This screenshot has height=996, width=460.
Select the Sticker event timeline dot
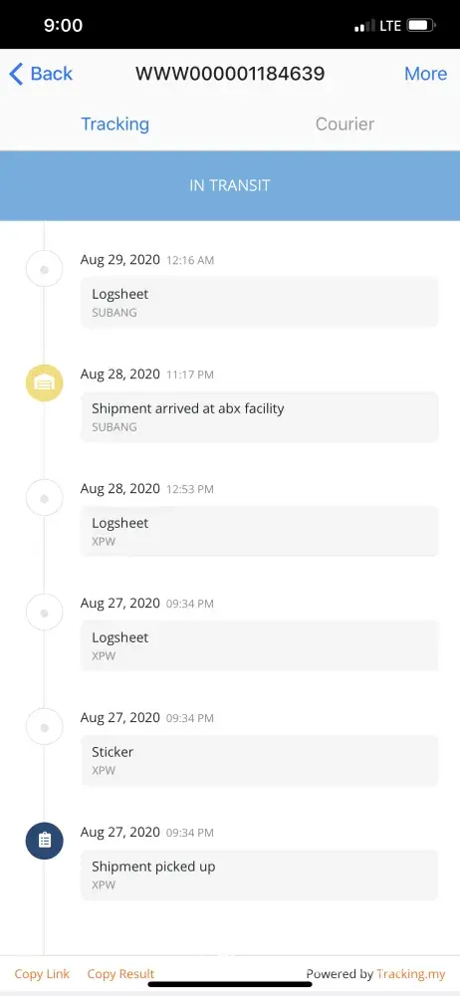tap(45, 727)
